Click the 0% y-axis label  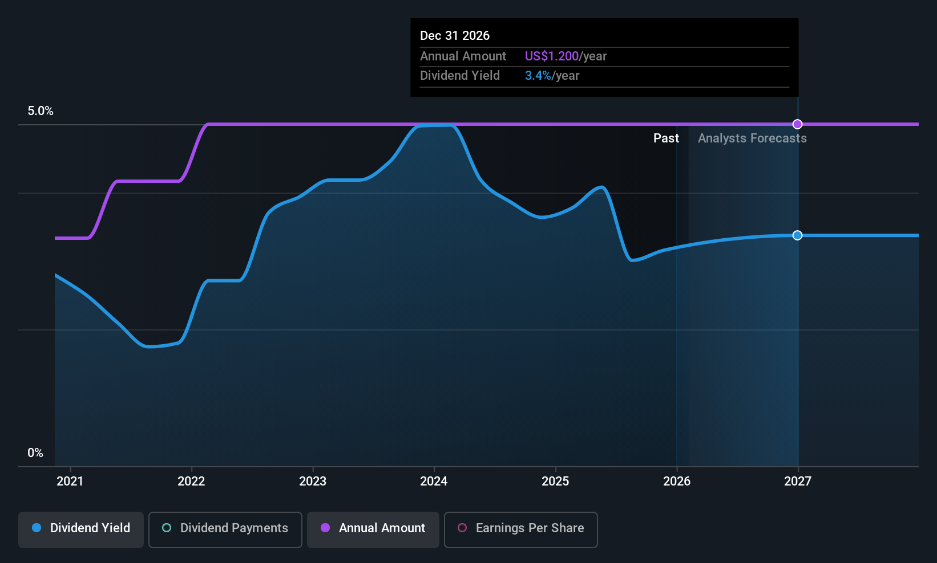[35, 453]
